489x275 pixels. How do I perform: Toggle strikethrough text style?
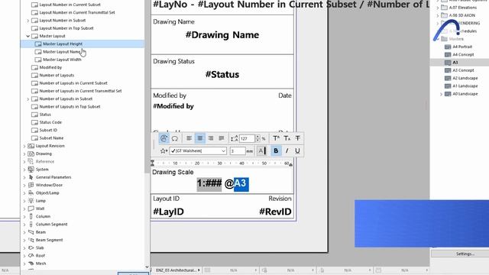pos(297,138)
